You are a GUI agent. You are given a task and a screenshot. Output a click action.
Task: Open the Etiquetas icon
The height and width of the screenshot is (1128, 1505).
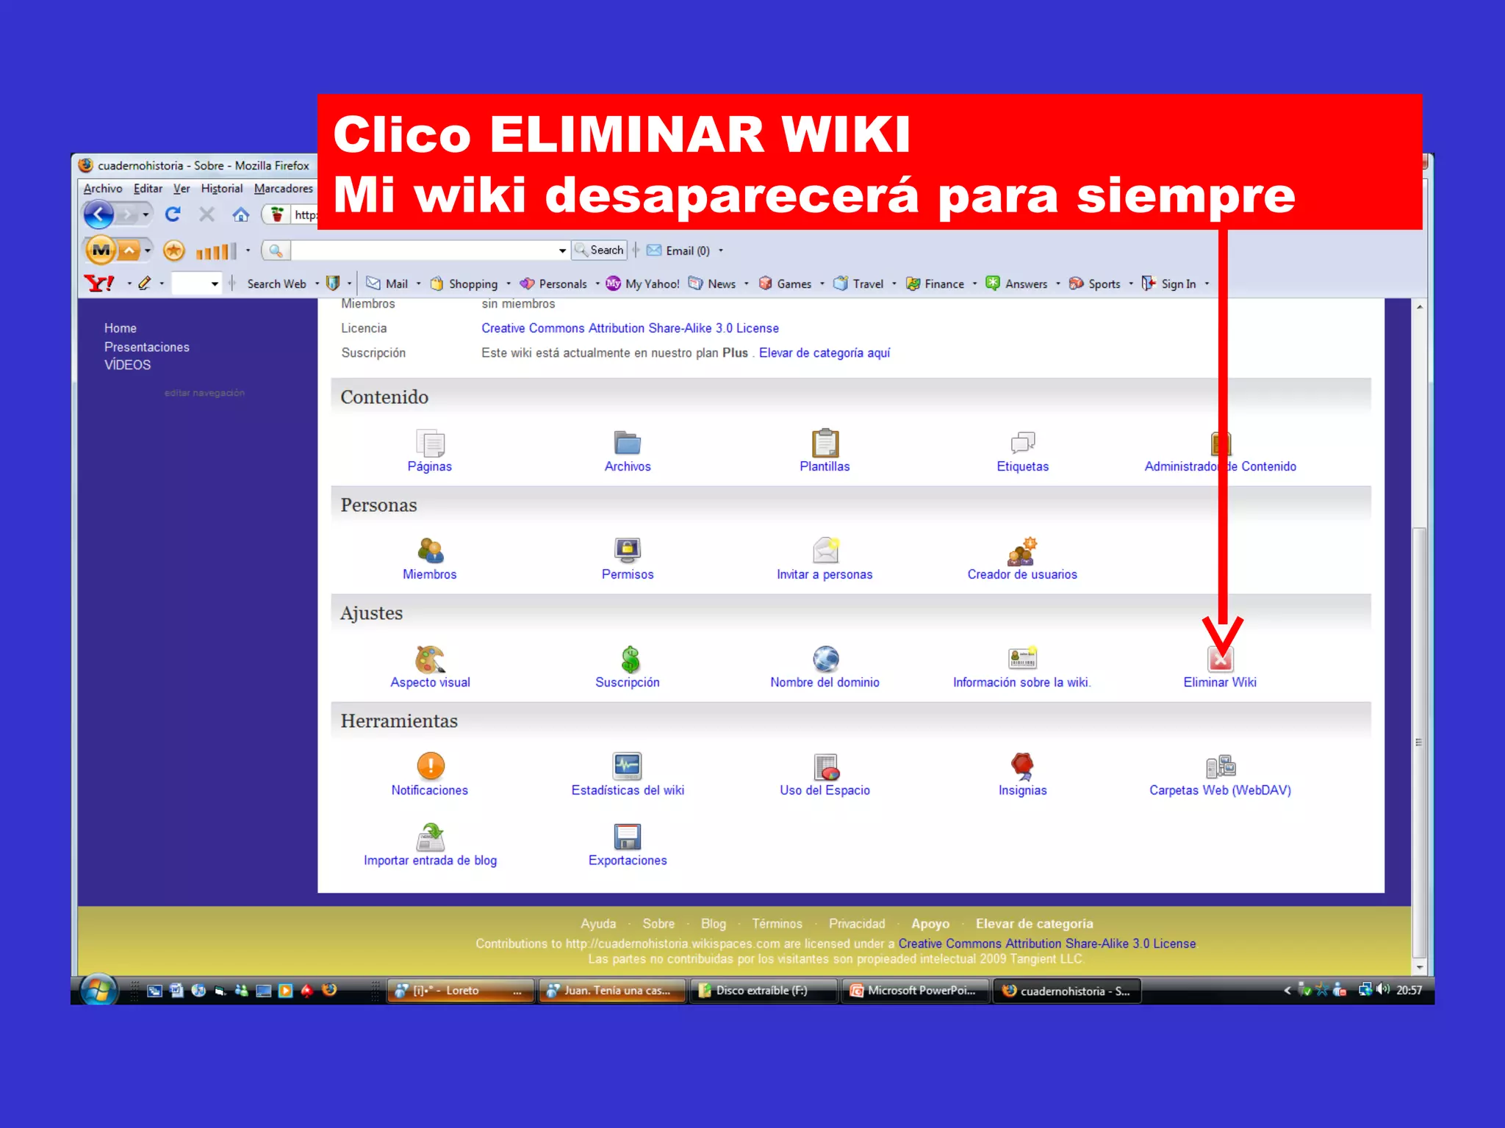1022,443
